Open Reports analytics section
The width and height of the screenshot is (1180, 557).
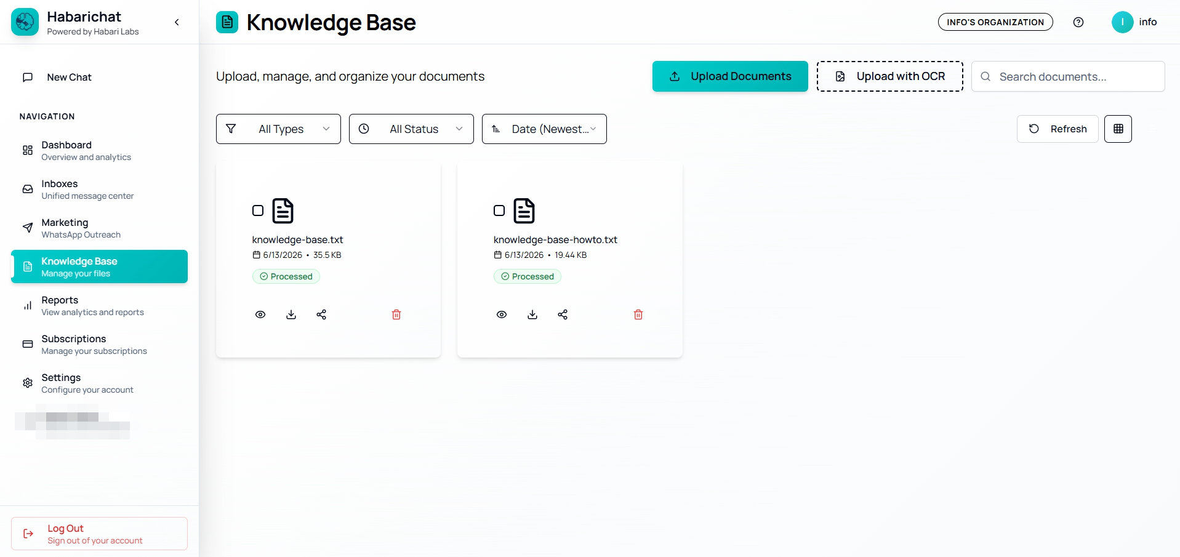99,306
